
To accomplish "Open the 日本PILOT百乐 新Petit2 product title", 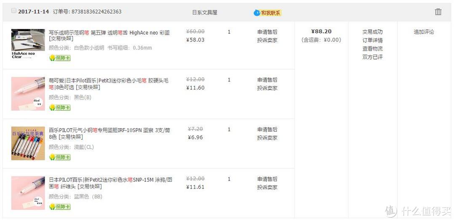I will [x=110, y=183].
